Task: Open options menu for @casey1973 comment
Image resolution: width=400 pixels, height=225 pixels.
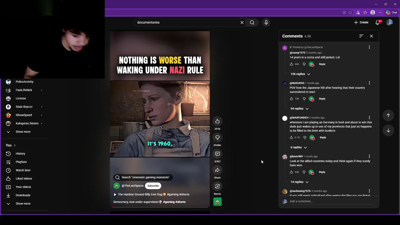Action: [369, 47]
